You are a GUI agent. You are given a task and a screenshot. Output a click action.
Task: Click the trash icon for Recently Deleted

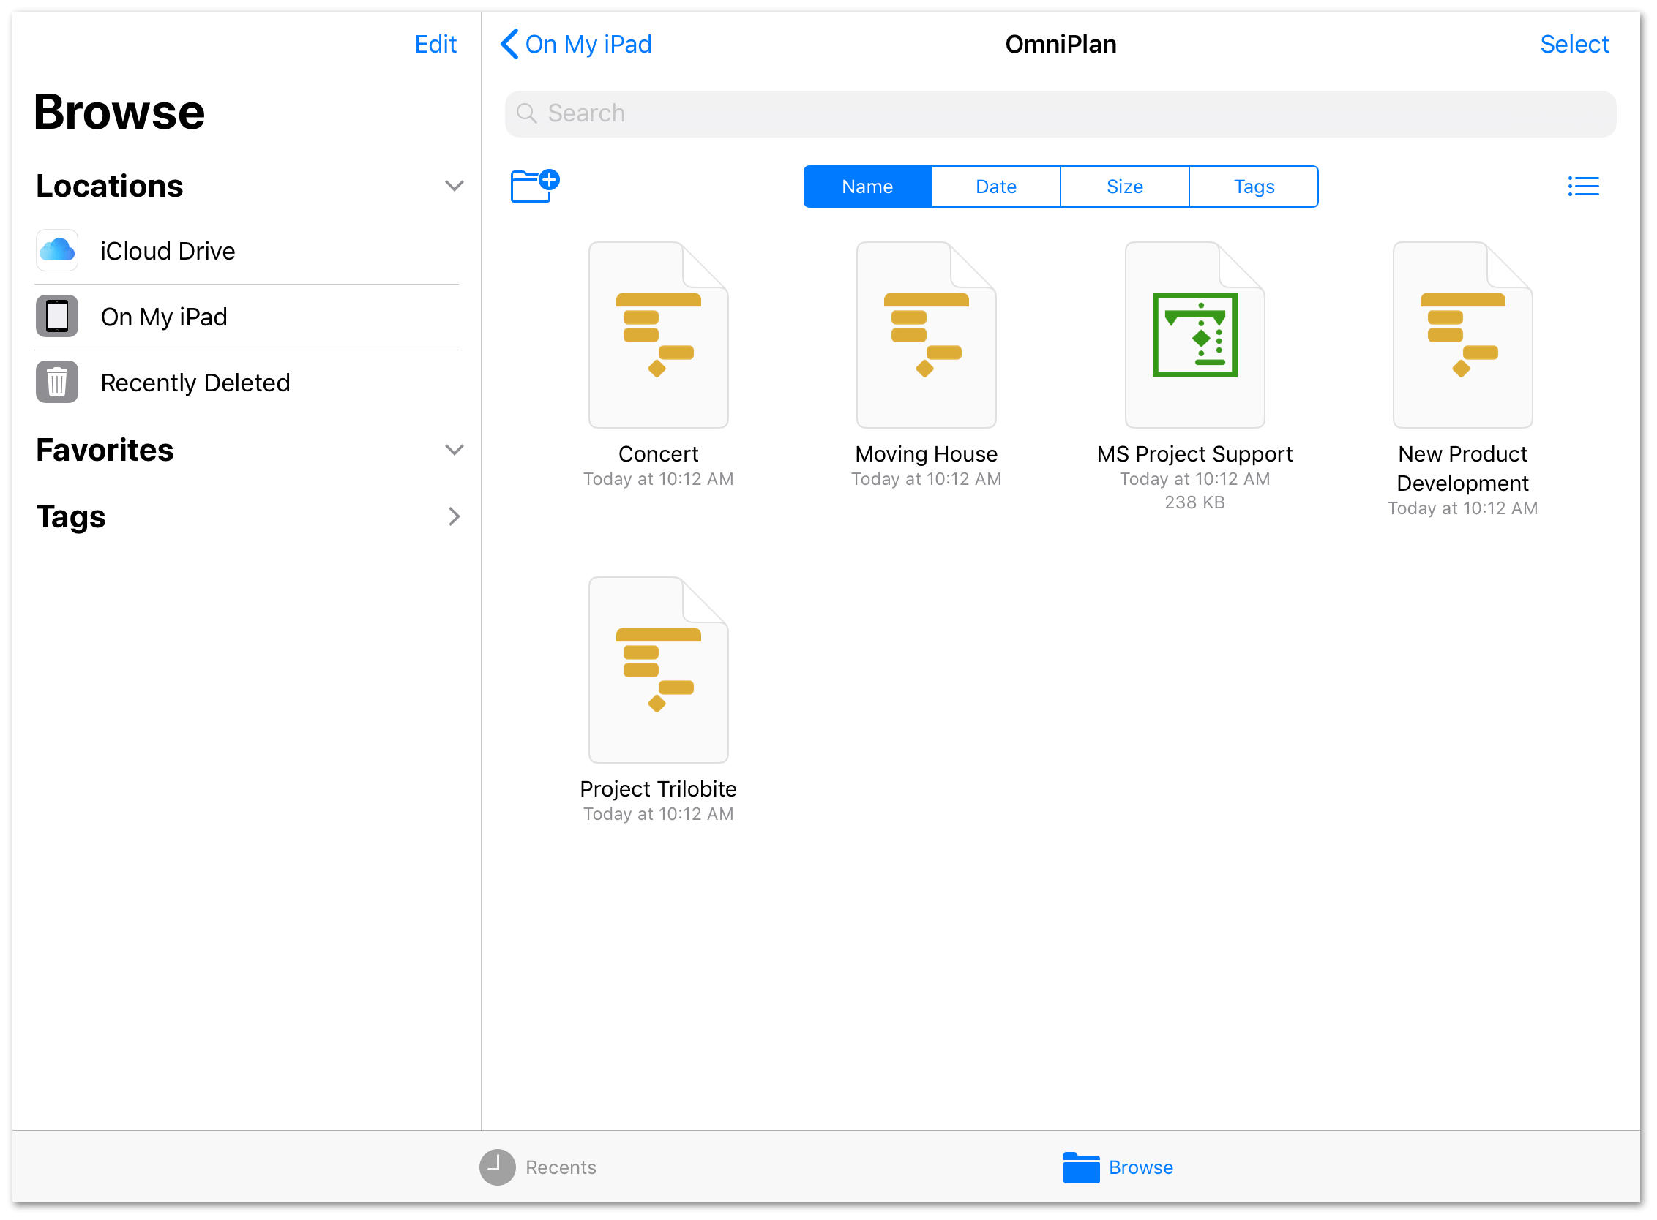57,382
